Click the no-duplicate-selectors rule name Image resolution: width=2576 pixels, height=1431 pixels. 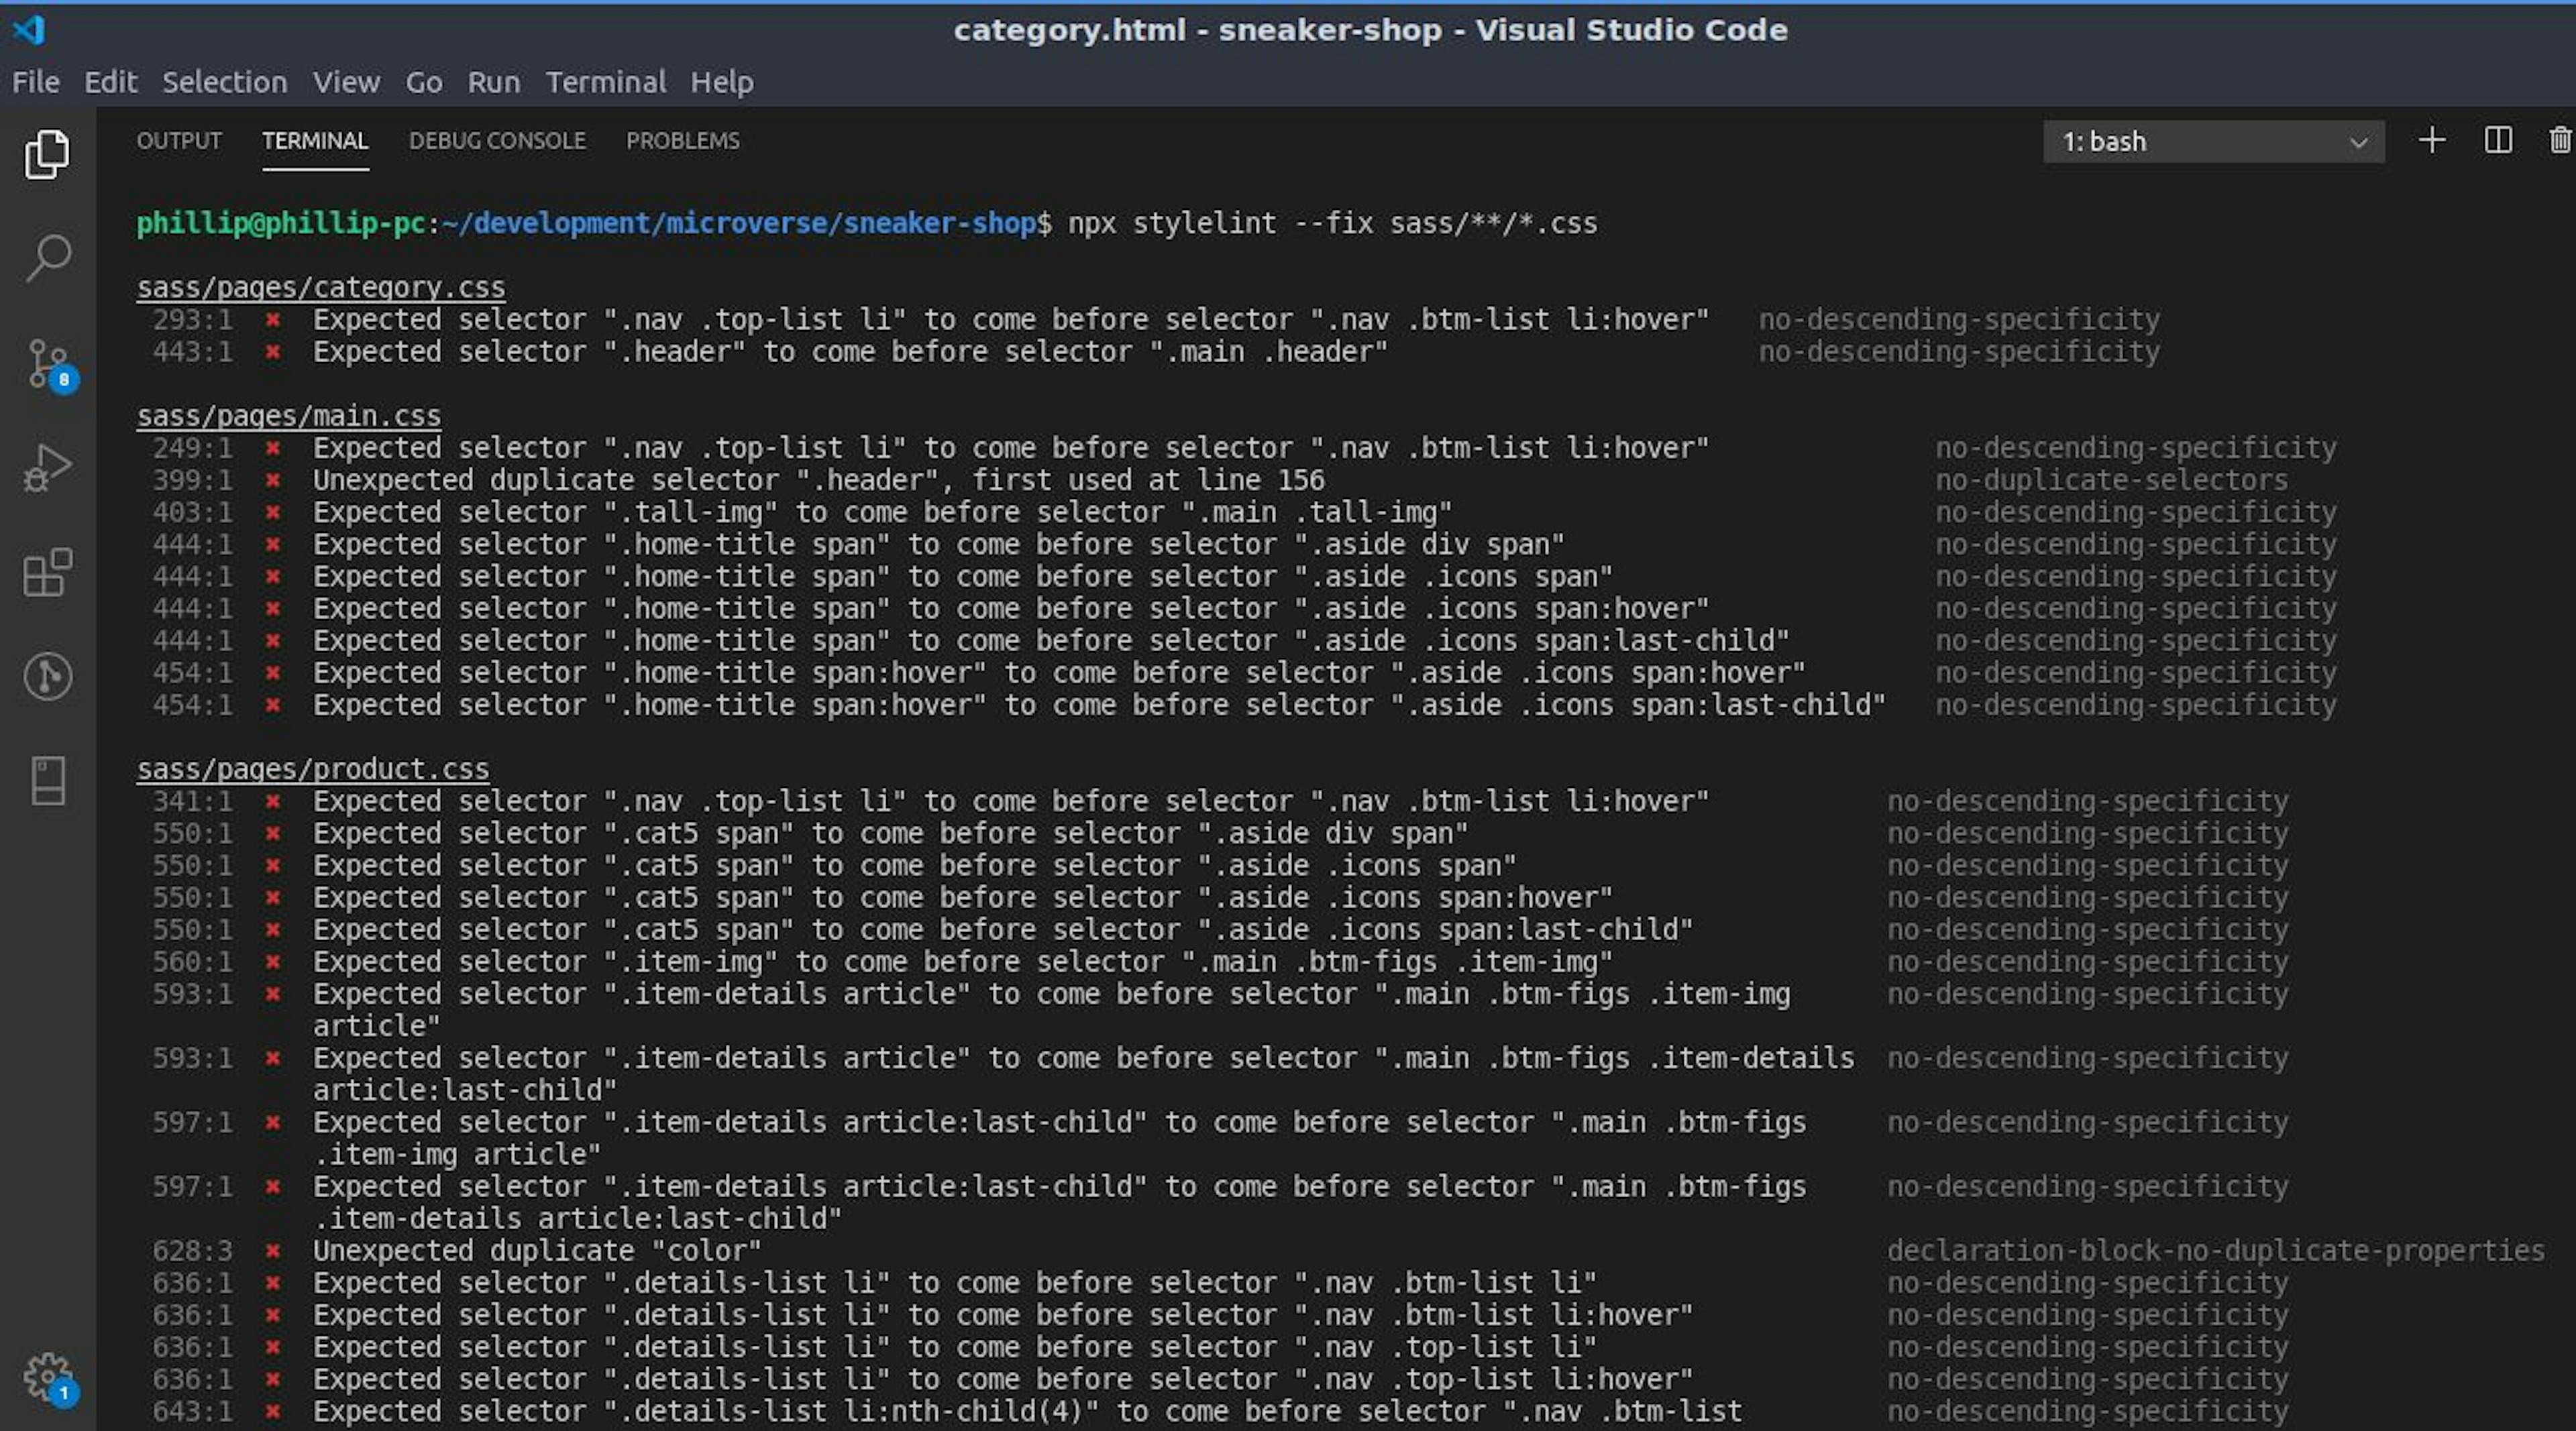pos(2111,481)
